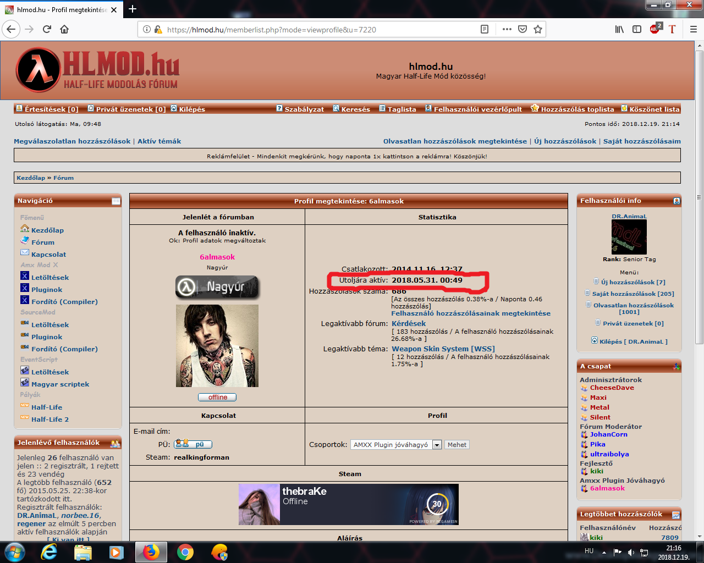Open the Adblock extension icon
Screen dimensions: 704x563
[x=655, y=29]
